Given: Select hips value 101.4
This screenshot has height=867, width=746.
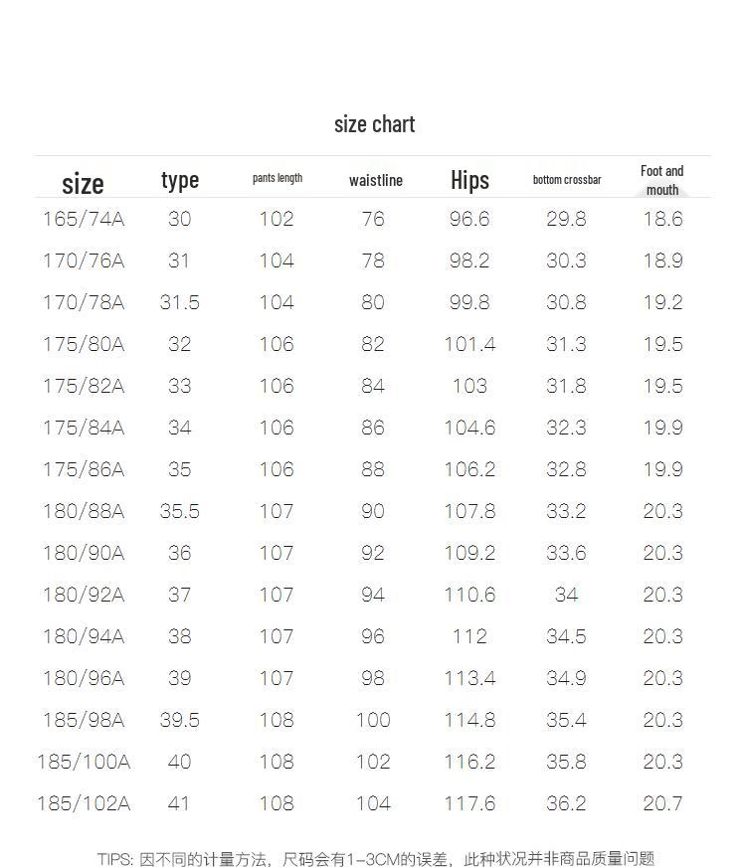Looking at the screenshot, I should [469, 344].
